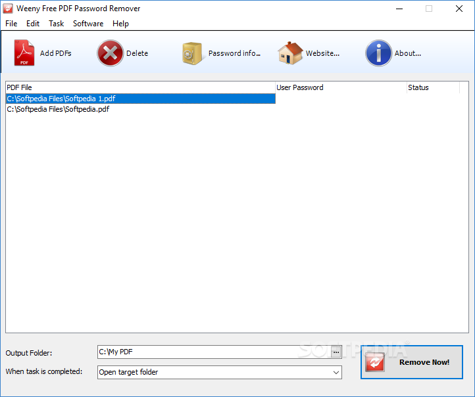Click the Add PDFs label
475x397 pixels.
coord(56,53)
